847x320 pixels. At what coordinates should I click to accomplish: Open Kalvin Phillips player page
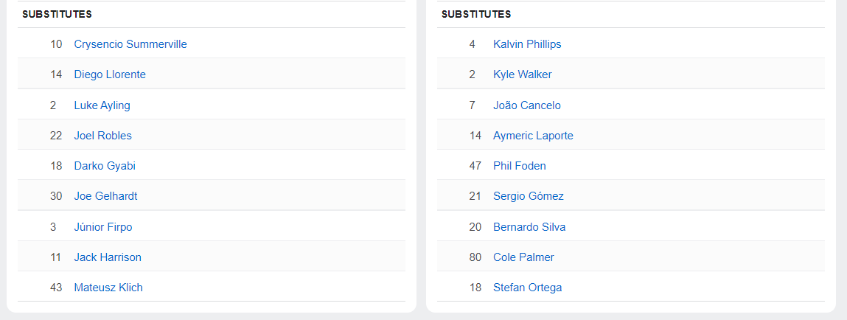pyautogui.click(x=527, y=44)
